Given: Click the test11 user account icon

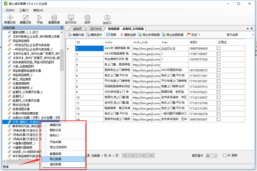Looking at the screenshot, I should coord(107,18).
